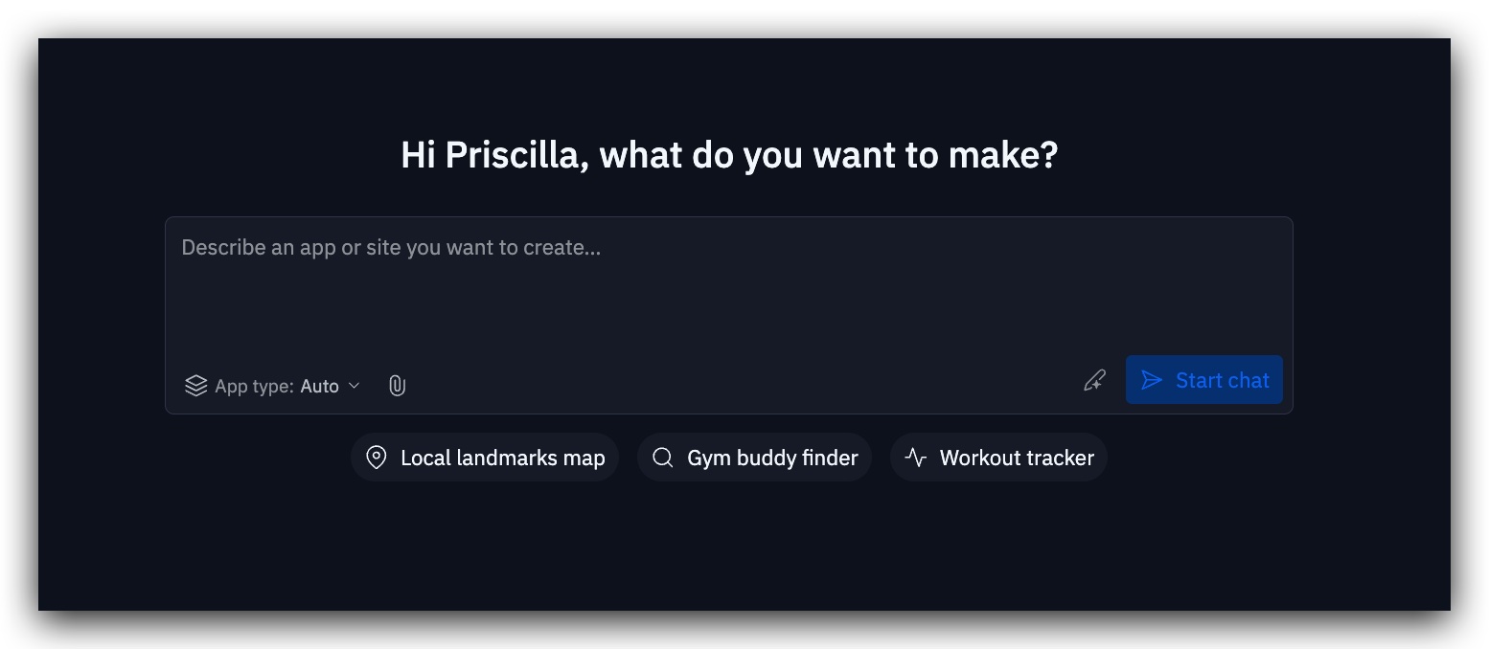Open the Auto app type selector
Screen dimensions: 1489x649
pyautogui.click(x=320, y=386)
